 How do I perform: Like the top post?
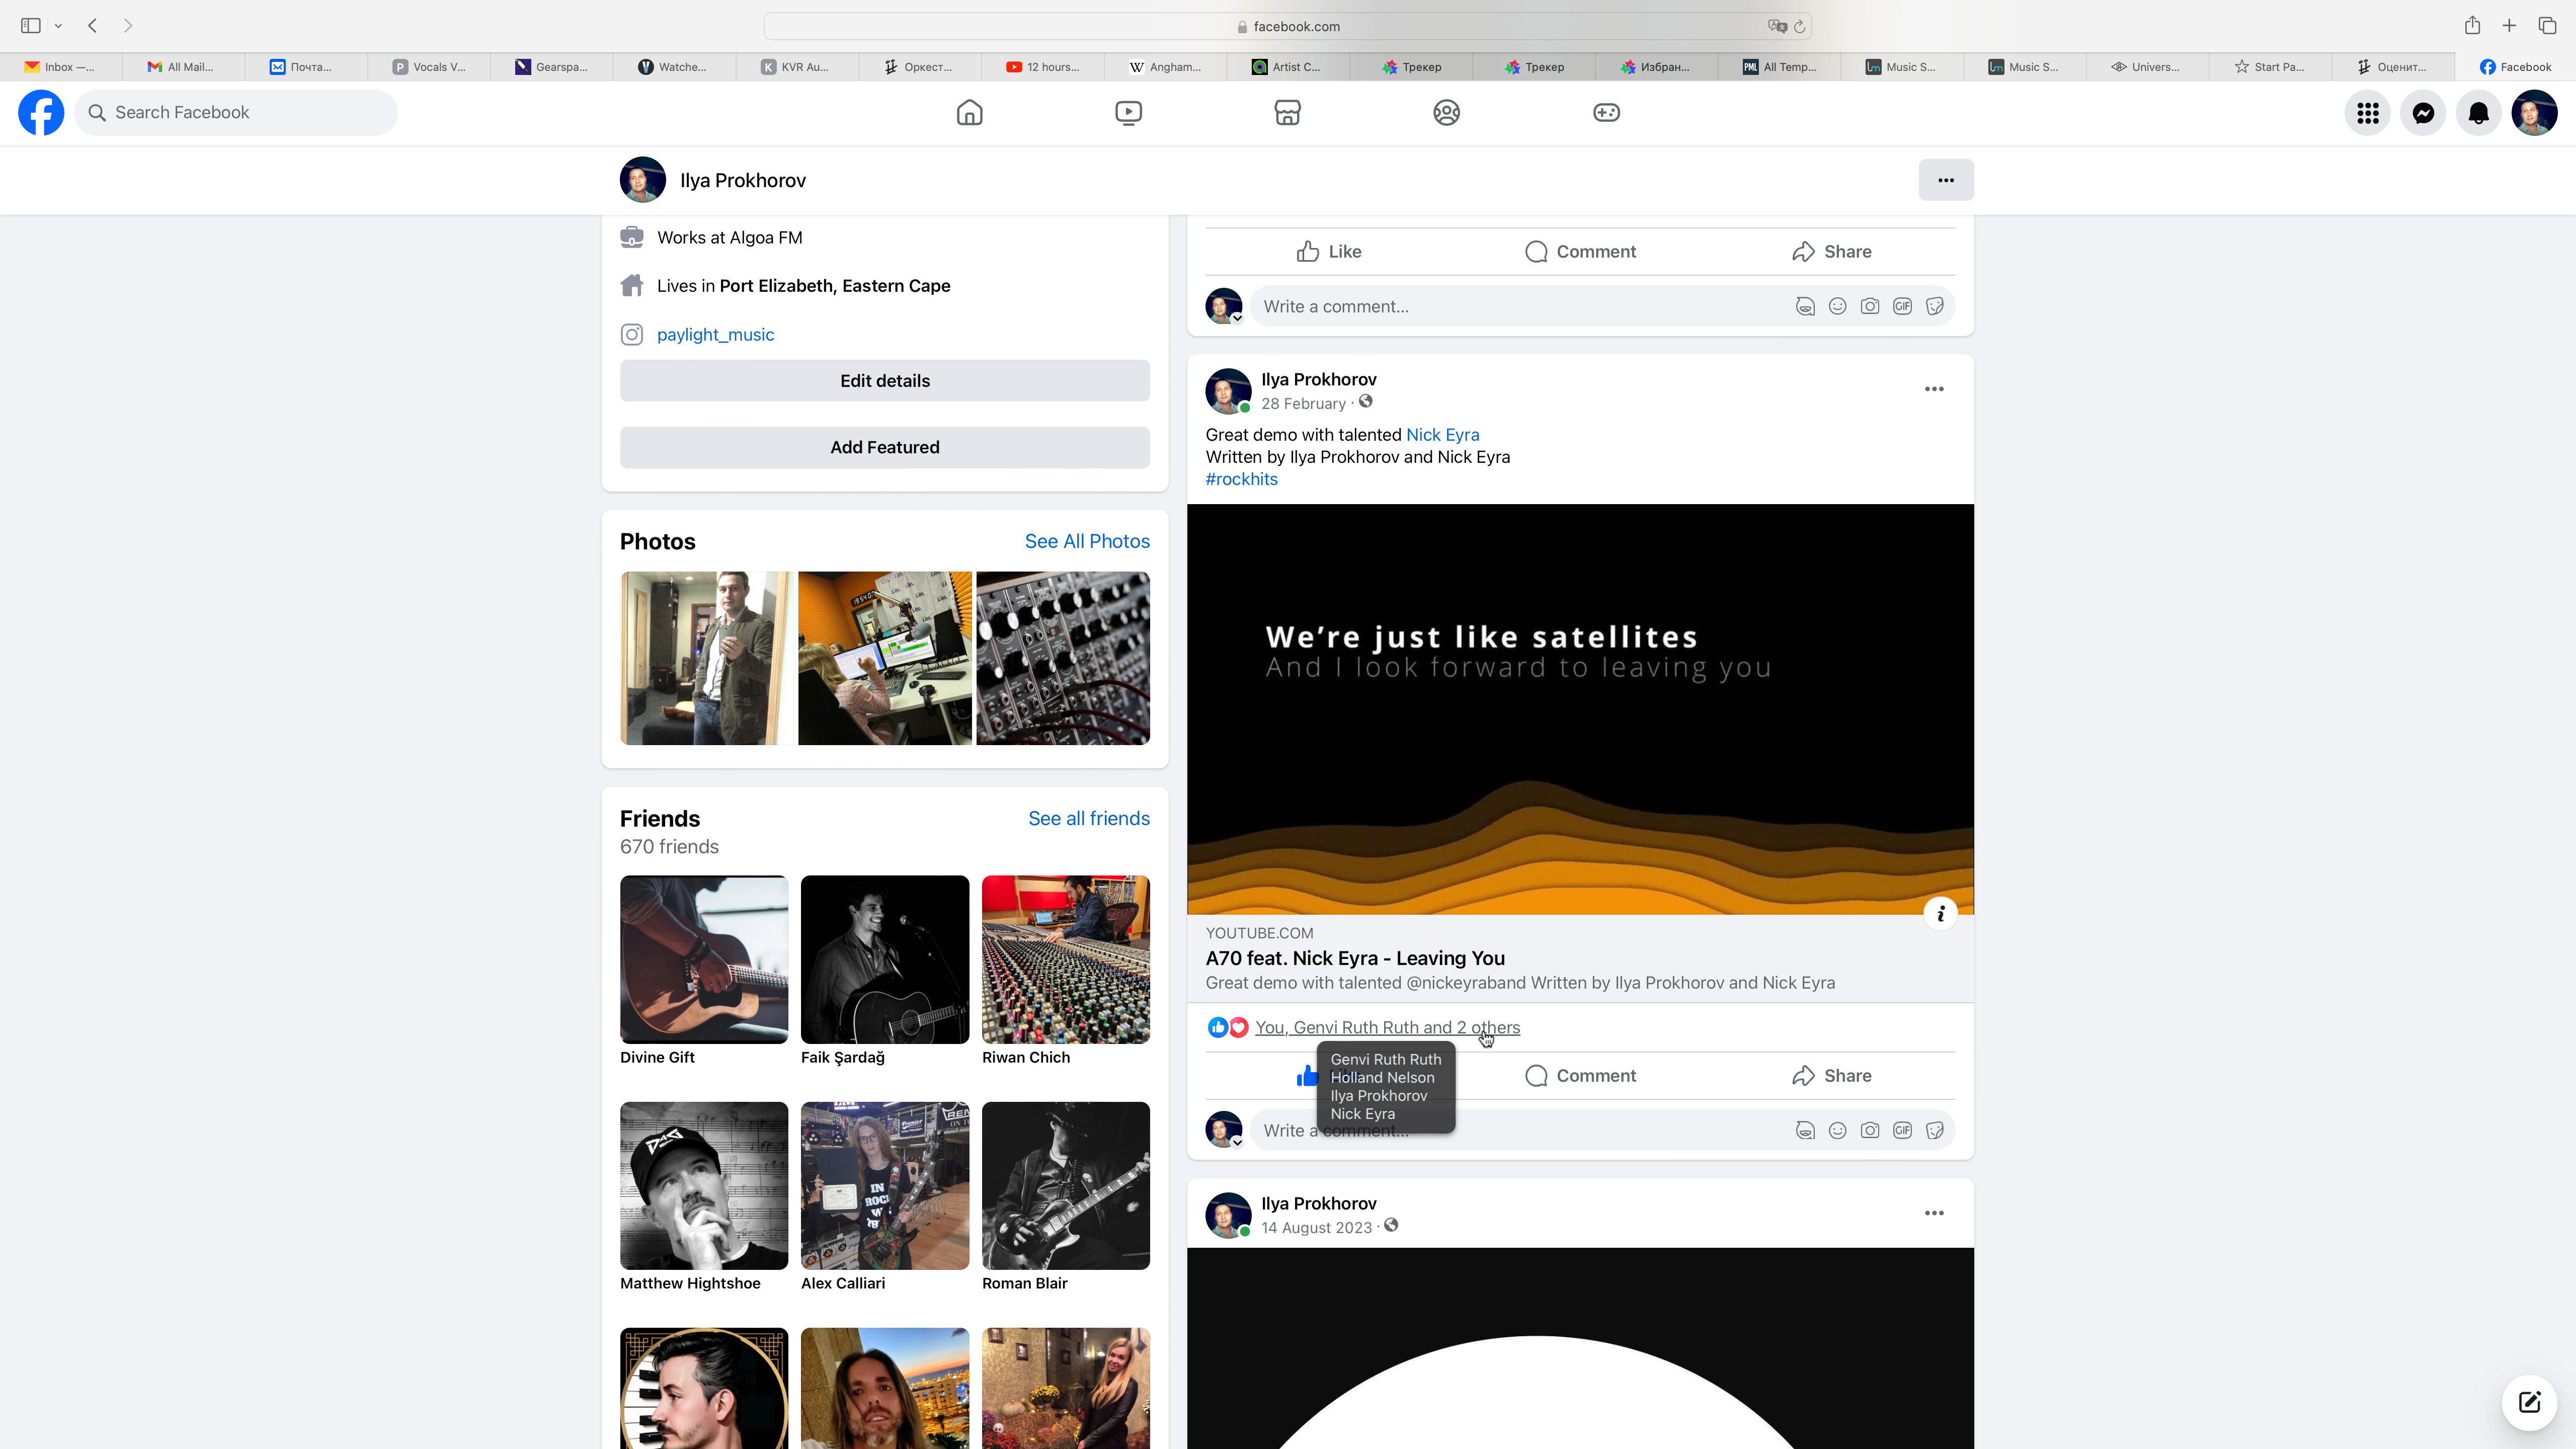1329,252
